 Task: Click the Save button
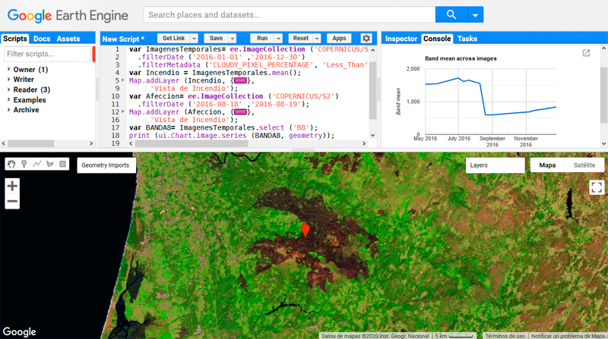(x=216, y=39)
